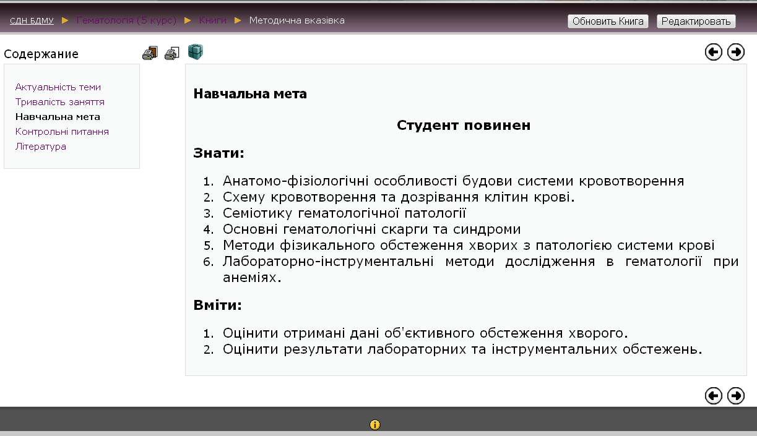Click item Лабораторно-інструментальні методи дослідження
Viewport: 757px width, 436px height.
[x=481, y=270]
